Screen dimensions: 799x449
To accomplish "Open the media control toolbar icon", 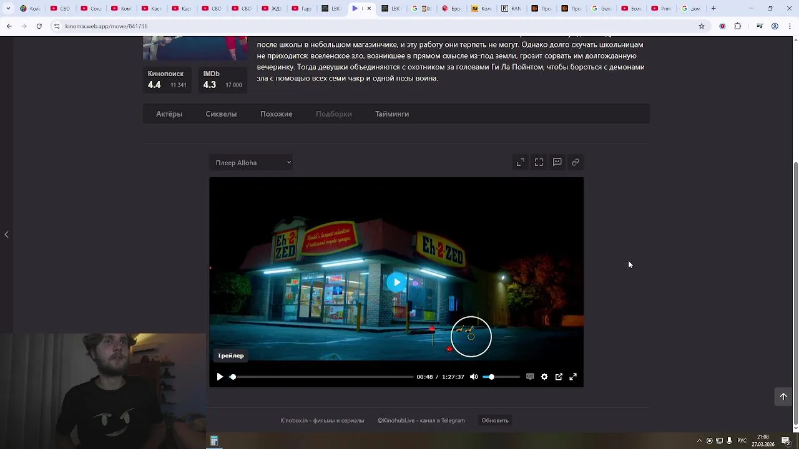I will (x=760, y=26).
